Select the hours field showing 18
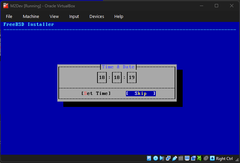Image resolution: width=240 pixels, height=163 pixels. tap(102, 78)
